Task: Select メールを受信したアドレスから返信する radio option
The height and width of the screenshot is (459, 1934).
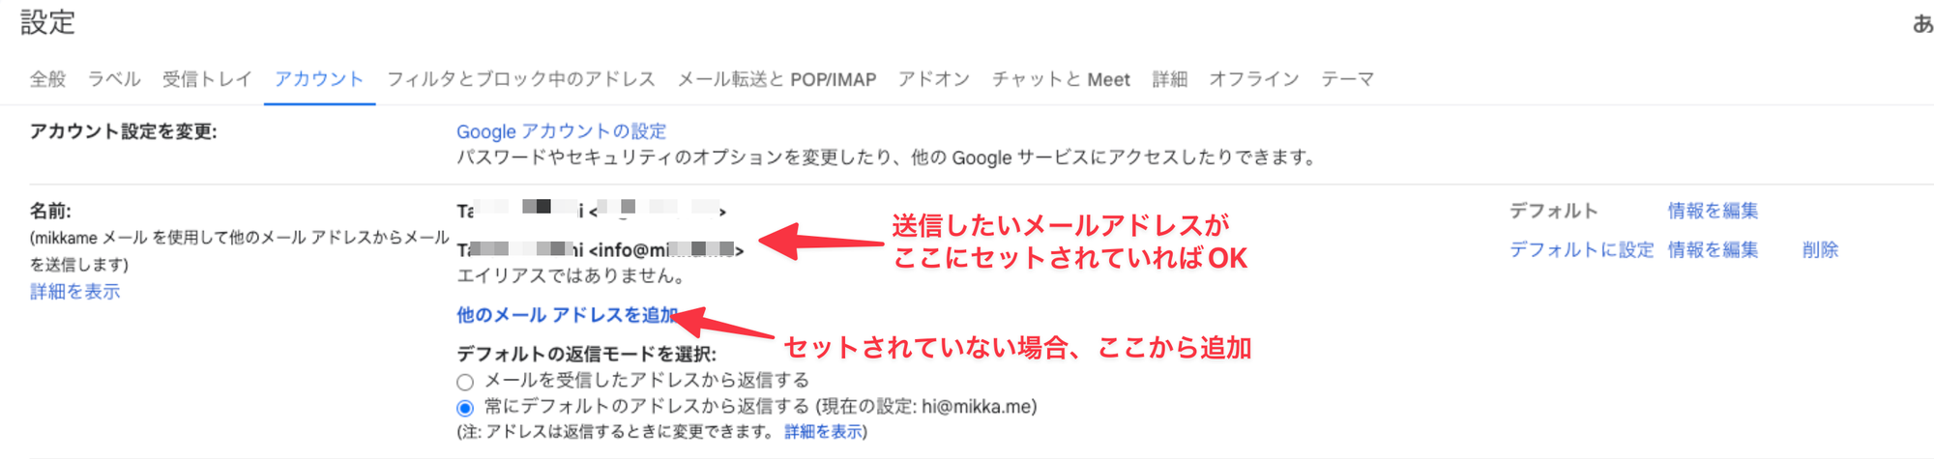Action: 465,382
